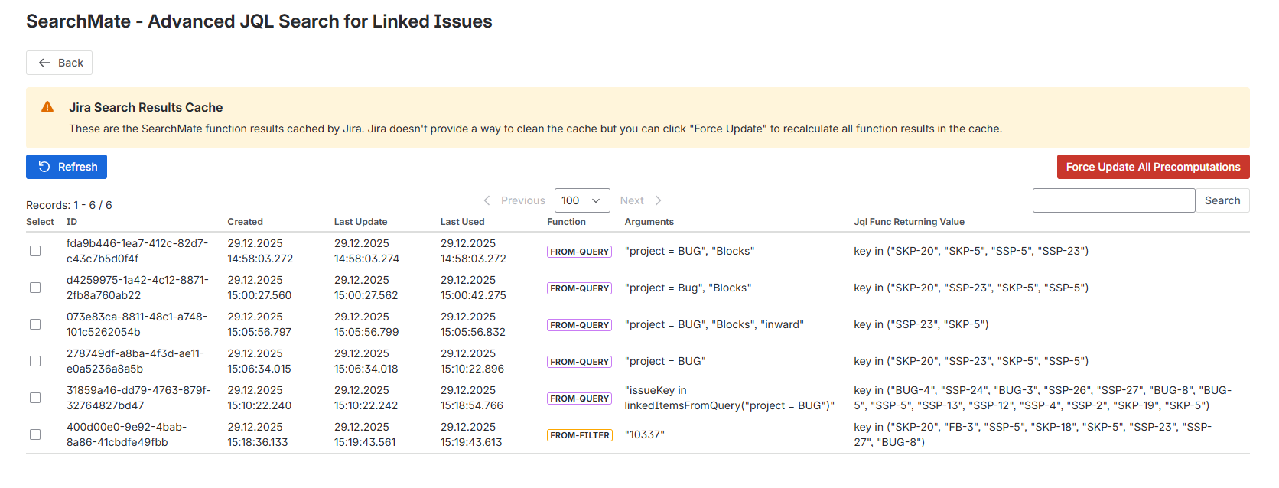Viewport: 1279px width, 488px height.
Task: Click the argument "project = BUG", "Blocks", "inward"
Action: click(x=714, y=324)
